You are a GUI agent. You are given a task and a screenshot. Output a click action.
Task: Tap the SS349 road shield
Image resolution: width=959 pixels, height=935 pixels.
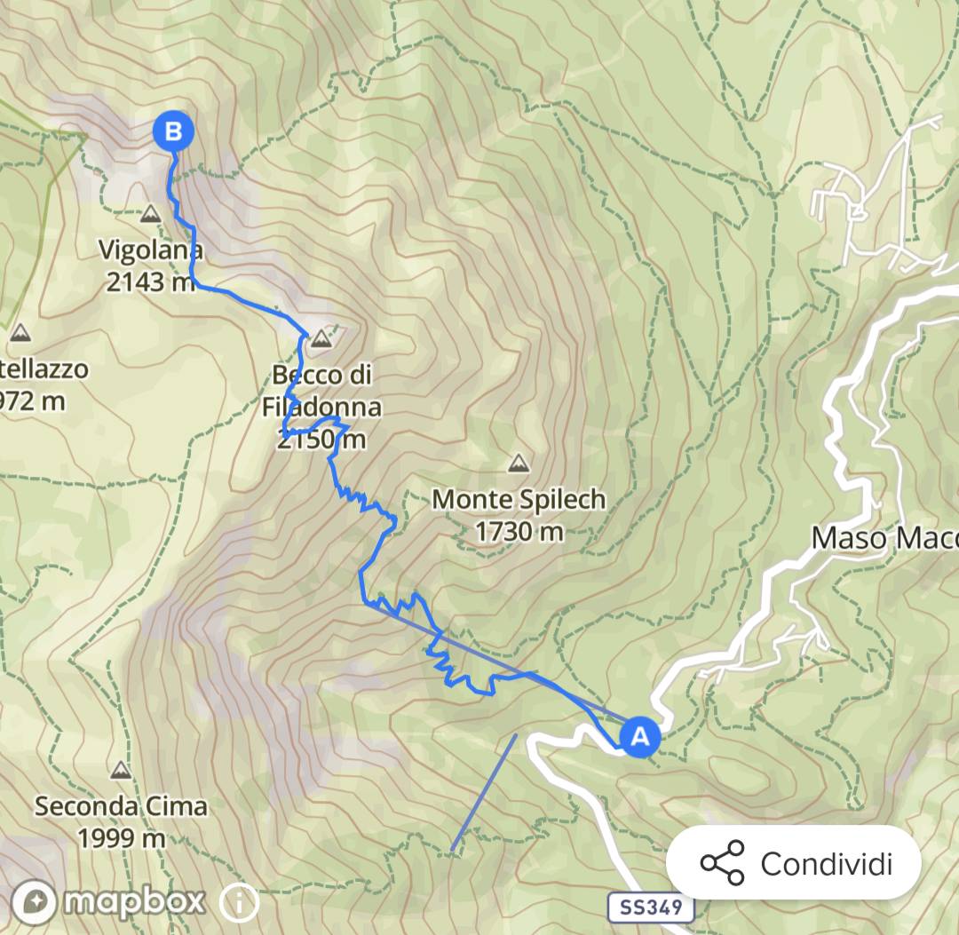pyautogui.click(x=651, y=907)
